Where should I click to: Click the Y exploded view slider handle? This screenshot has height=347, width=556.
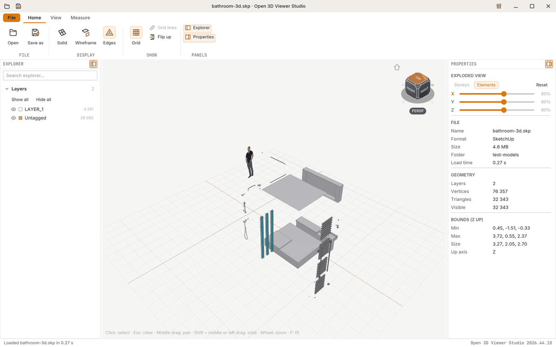[504, 102]
